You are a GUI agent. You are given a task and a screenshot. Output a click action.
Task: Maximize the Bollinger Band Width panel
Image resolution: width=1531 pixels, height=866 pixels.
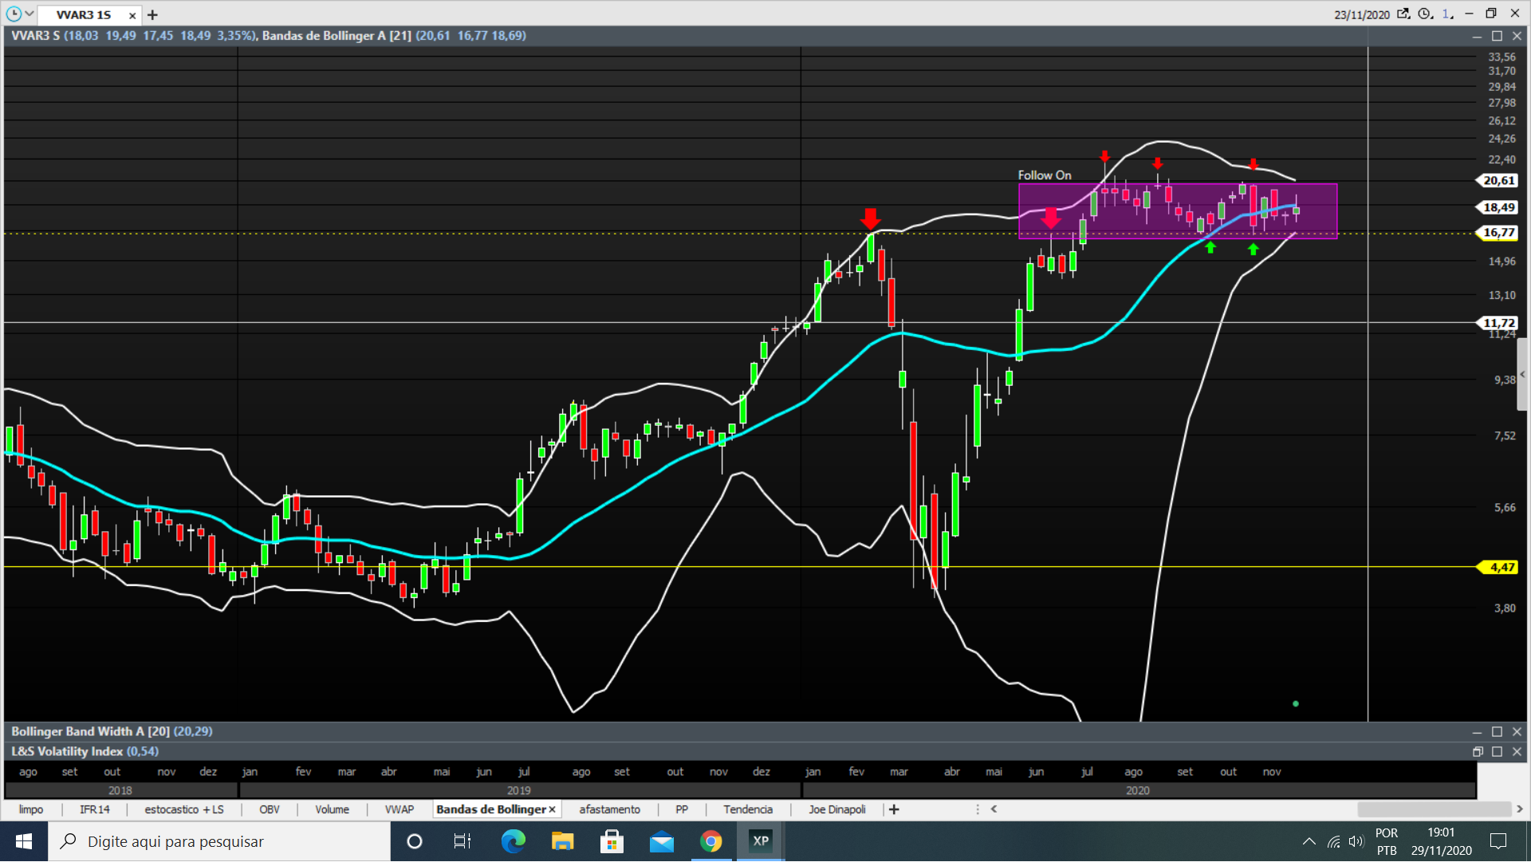click(x=1497, y=732)
